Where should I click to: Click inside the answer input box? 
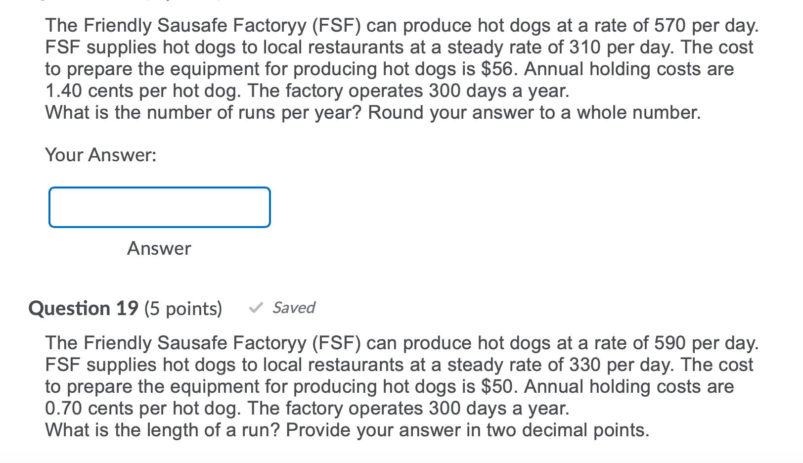tap(158, 207)
